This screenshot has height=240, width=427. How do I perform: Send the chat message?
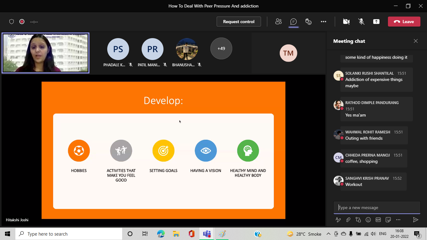[x=415, y=220]
